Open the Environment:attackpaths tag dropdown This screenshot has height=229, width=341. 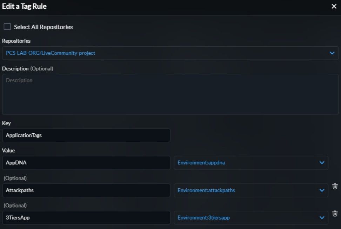pyautogui.click(x=246, y=190)
